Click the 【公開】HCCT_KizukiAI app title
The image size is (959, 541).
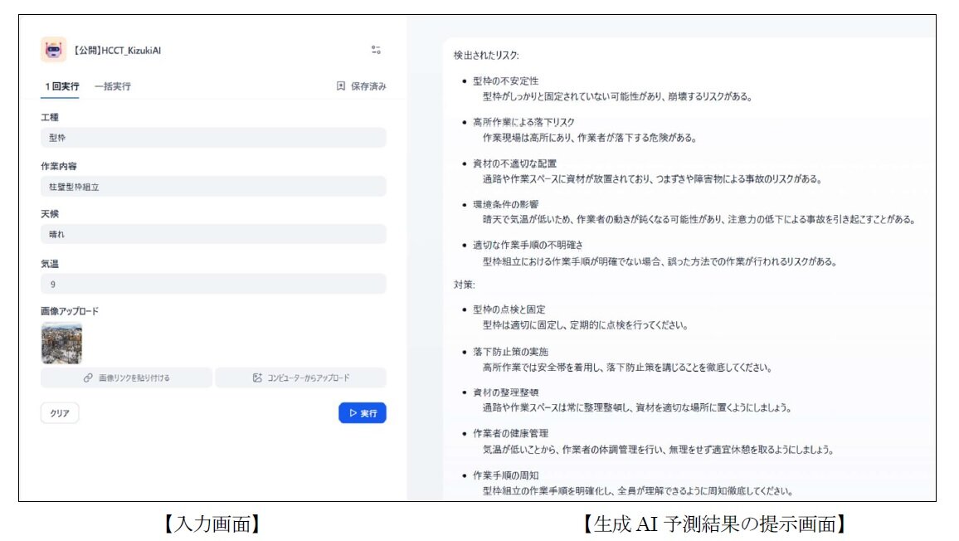point(117,51)
